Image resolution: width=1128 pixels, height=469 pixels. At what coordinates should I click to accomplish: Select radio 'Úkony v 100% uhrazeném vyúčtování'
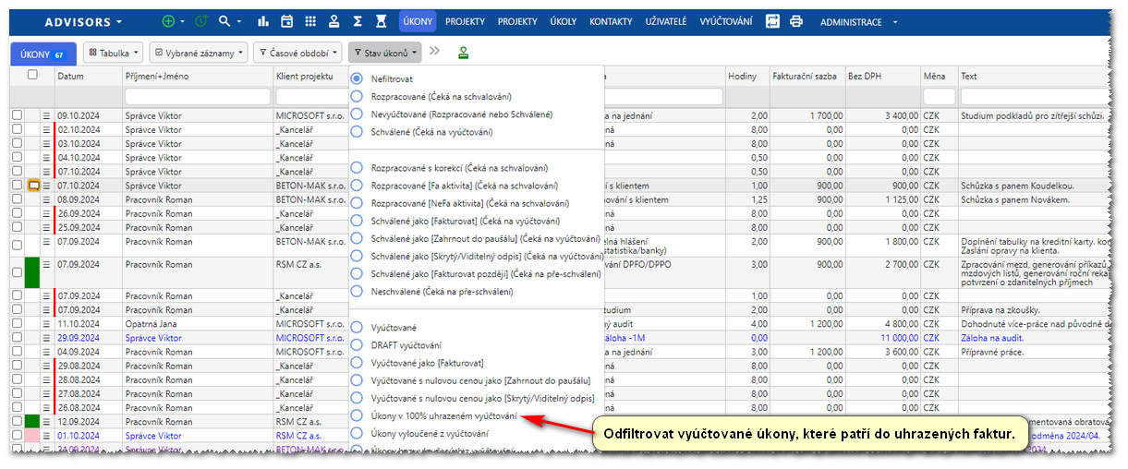tap(357, 415)
